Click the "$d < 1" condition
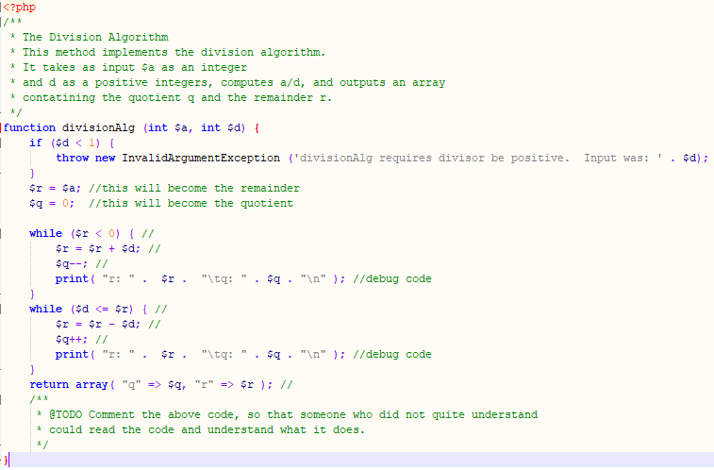 pos(75,143)
